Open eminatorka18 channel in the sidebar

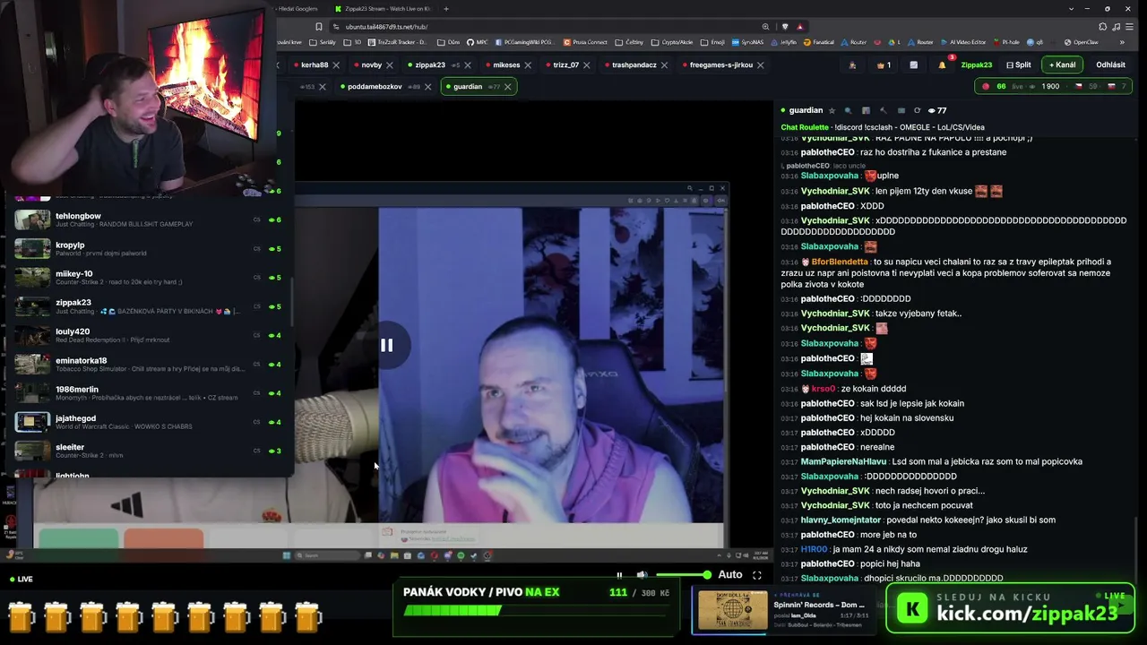pyautogui.click(x=149, y=364)
